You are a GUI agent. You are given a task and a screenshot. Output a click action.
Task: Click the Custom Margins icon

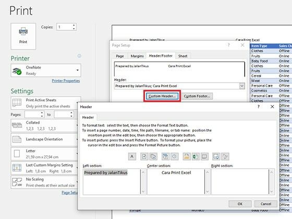[17, 168]
